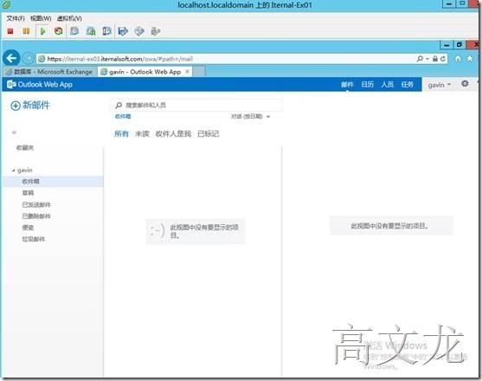Viewport: 482px width, 381px height.
Task: Open the 草稿 folder
Action: coord(28,193)
